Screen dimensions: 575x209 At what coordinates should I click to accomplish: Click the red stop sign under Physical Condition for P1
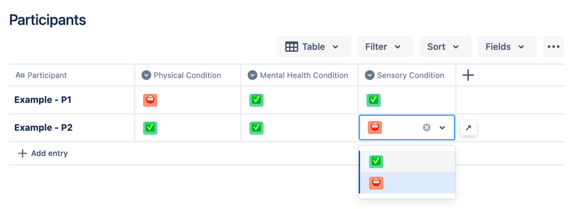click(150, 100)
